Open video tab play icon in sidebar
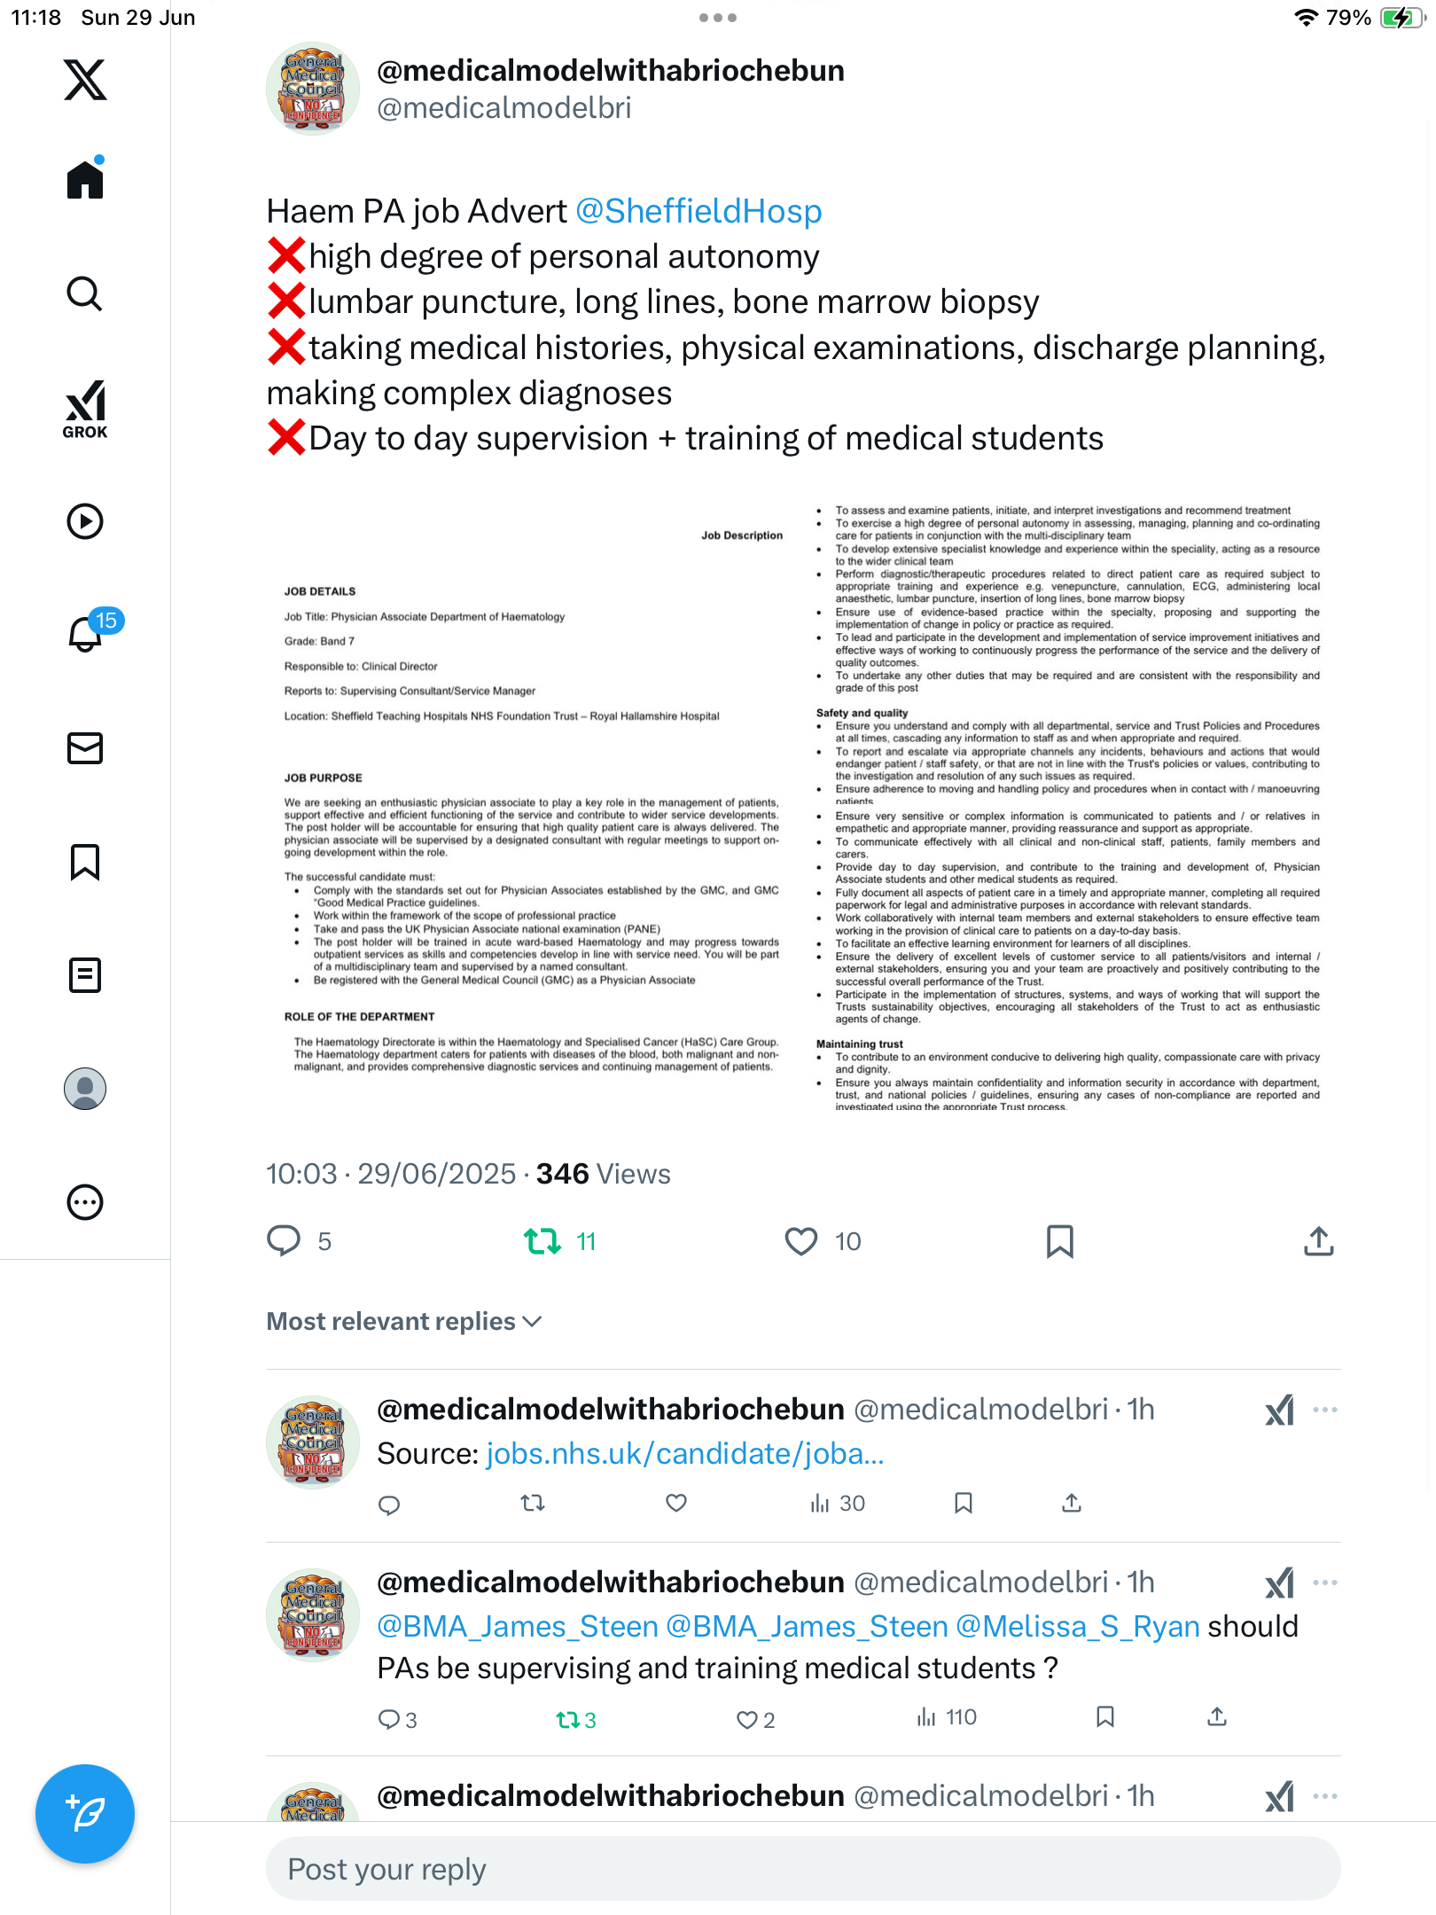Viewport: 1436px width, 1915px height. point(85,521)
